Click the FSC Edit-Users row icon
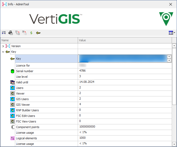This screenshot has height=147, width=177. tap(13, 116)
